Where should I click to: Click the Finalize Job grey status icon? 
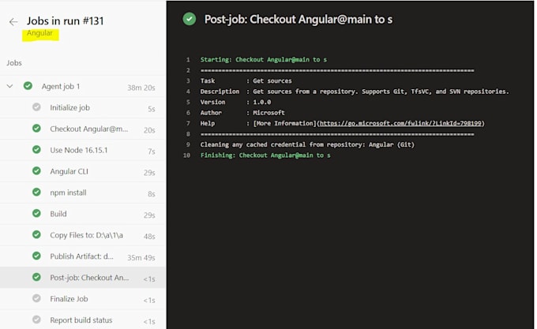(x=36, y=298)
